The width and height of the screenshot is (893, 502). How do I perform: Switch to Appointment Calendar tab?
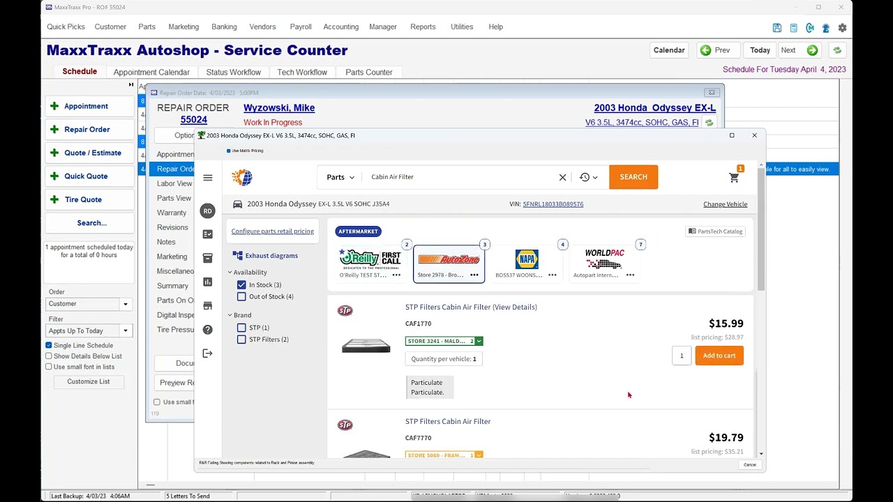point(151,72)
